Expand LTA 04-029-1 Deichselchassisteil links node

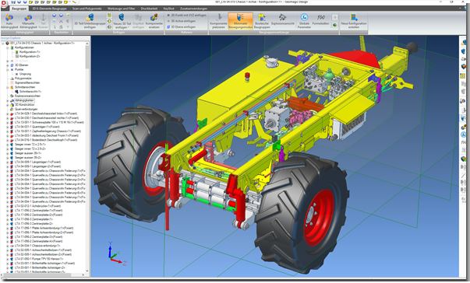pos(8,114)
